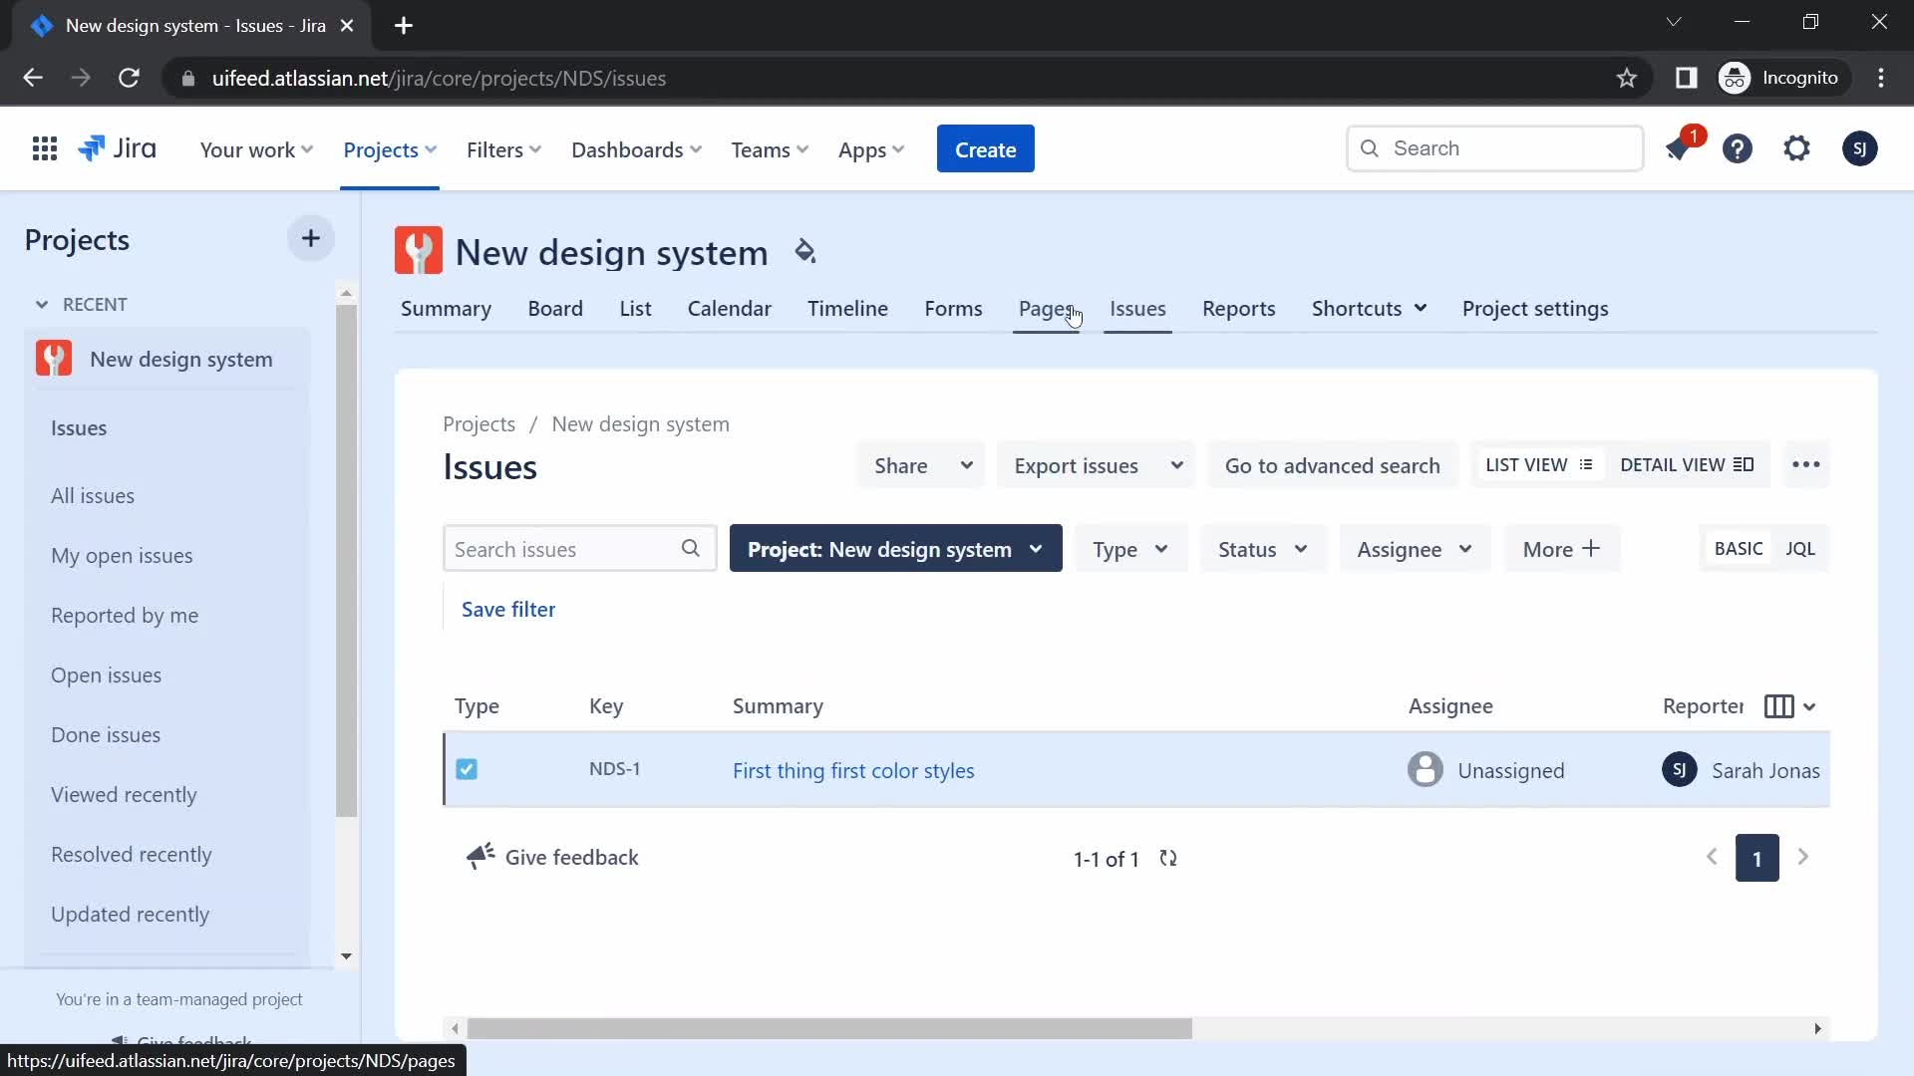The height and width of the screenshot is (1076, 1914).
Task: Toggle the BASIC search mode
Action: tap(1738, 549)
